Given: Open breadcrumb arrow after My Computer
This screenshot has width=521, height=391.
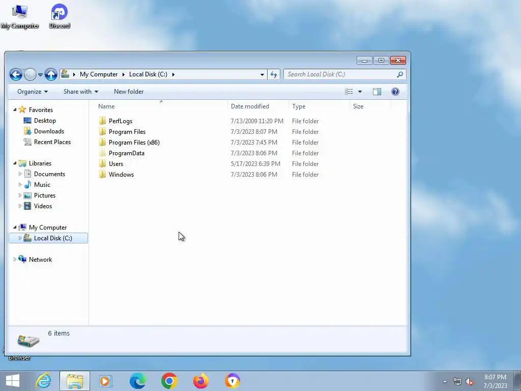Looking at the screenshot, I should (123, 74).
